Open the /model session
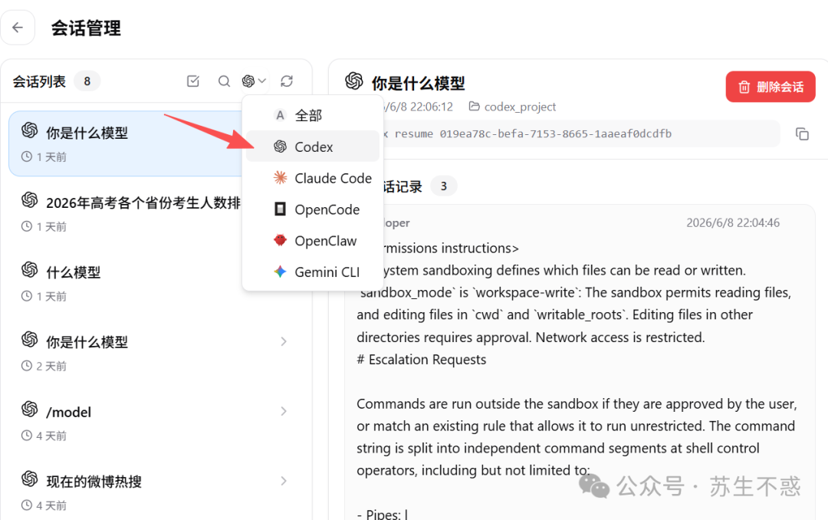 156,423
